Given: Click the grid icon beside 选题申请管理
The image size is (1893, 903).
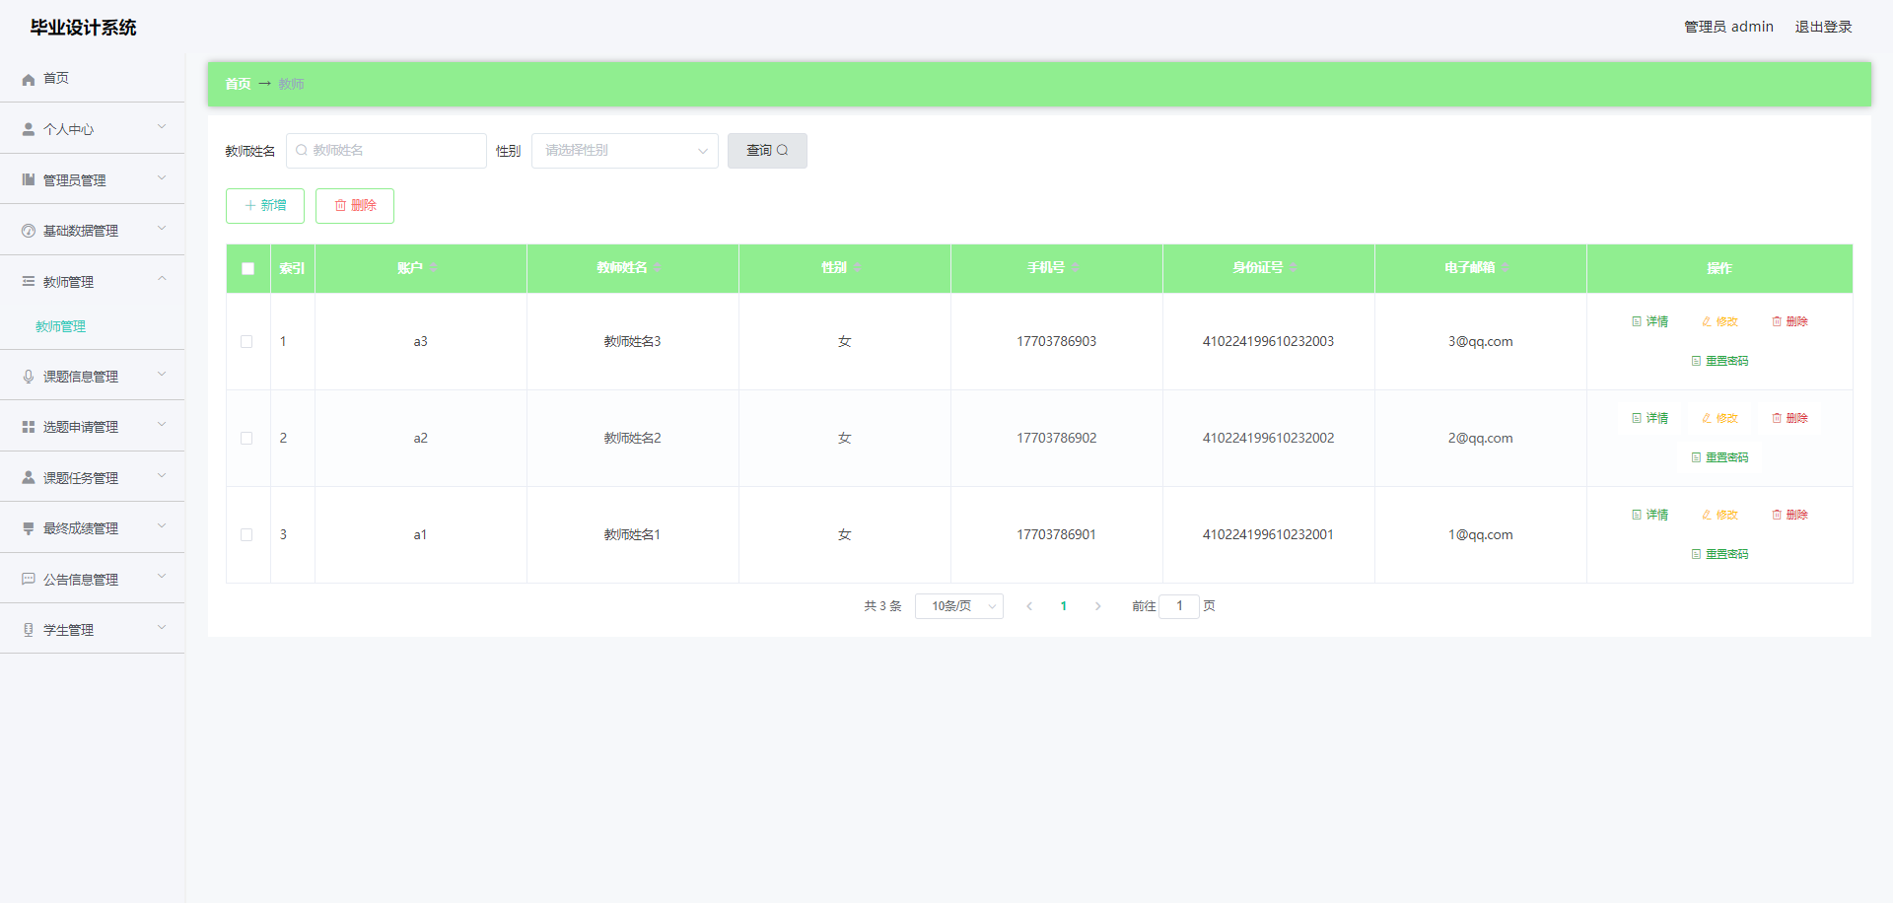Looking at the screenshot, I should (29, 427).
